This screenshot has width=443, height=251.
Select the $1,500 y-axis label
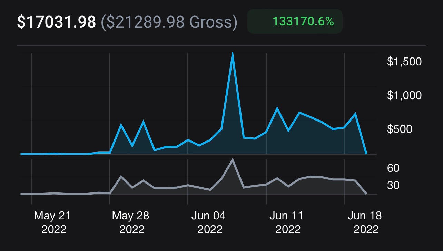404,62
